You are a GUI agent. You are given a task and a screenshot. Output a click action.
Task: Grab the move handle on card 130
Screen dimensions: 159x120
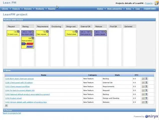point(33,38)
